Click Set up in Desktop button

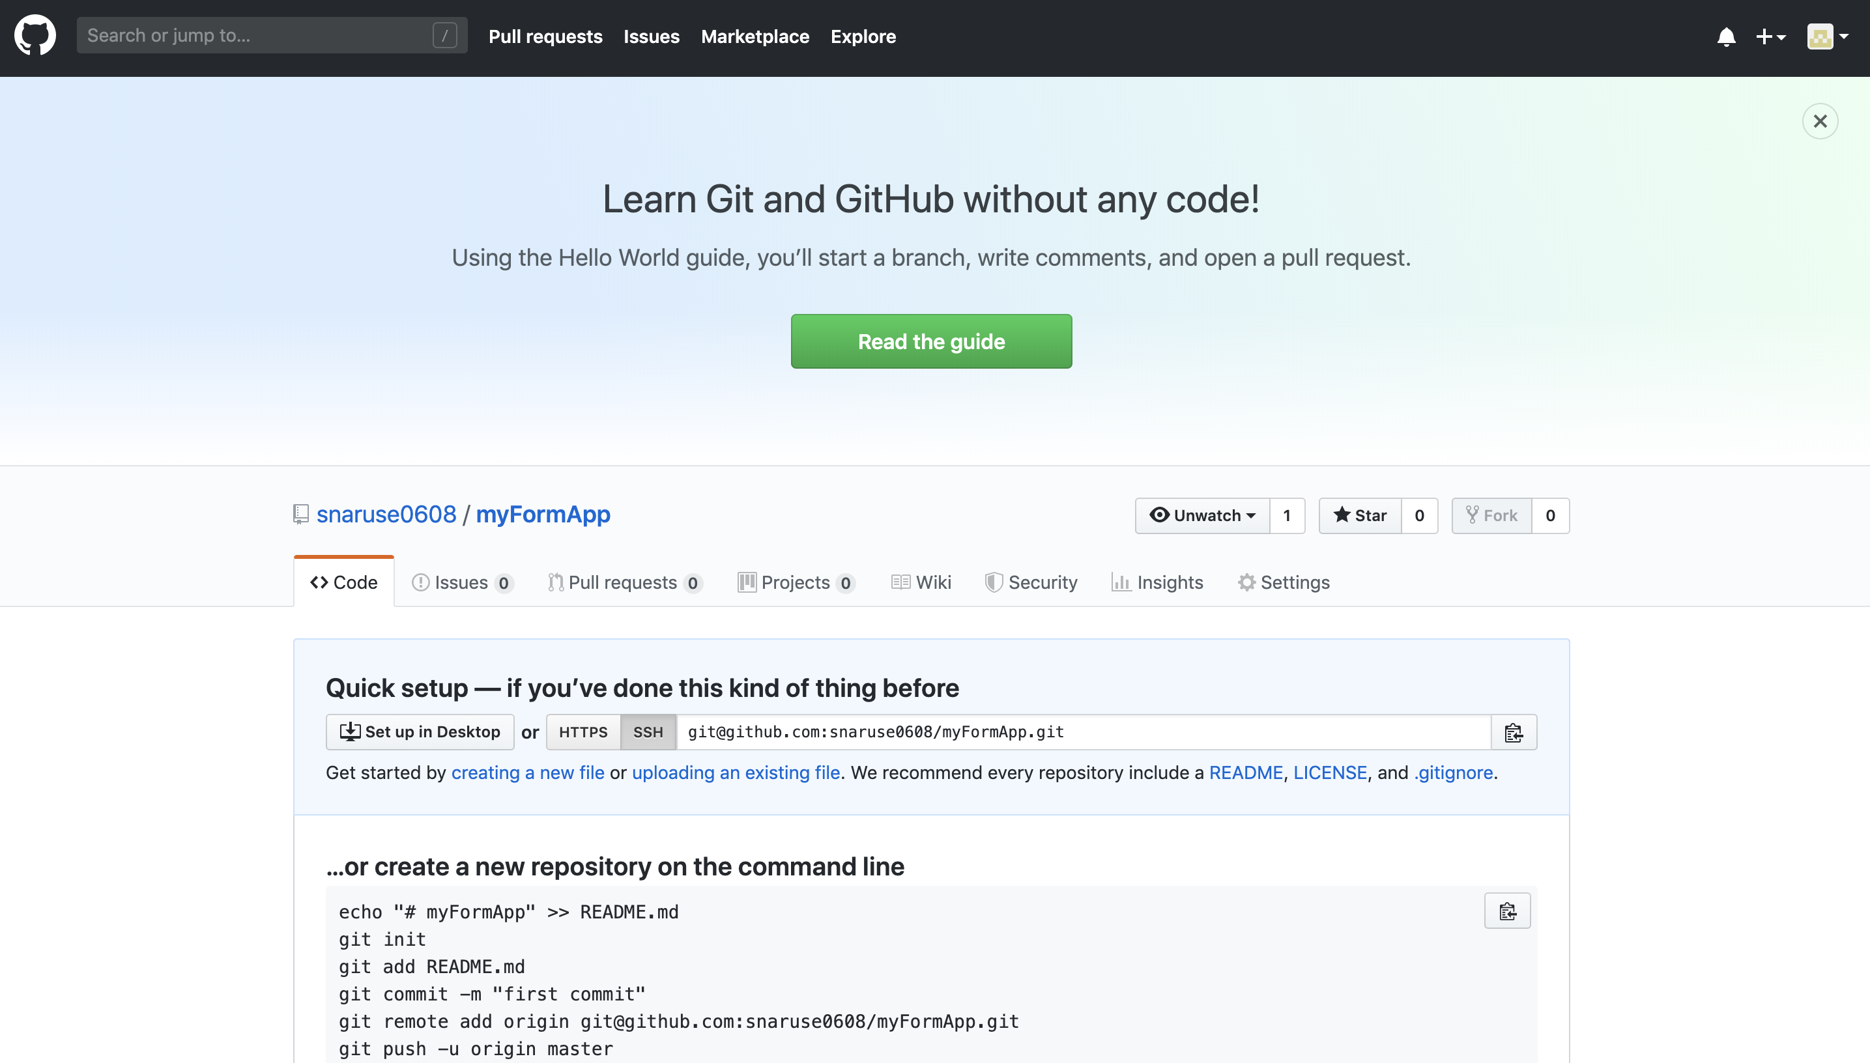pos(420,732)
